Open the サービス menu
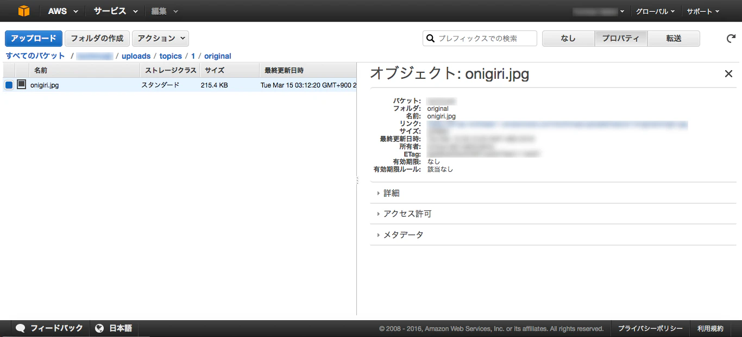The image size is (742, 337). (115, 11)
